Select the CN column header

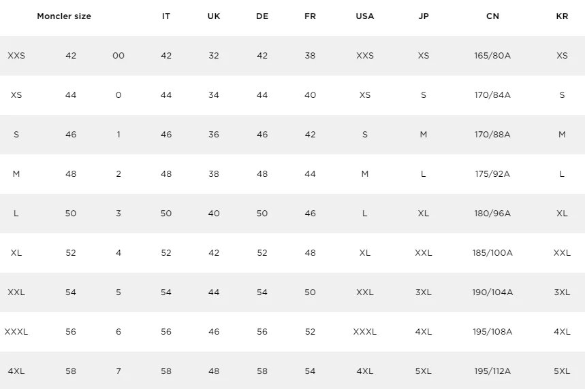(x=492, y=16)
